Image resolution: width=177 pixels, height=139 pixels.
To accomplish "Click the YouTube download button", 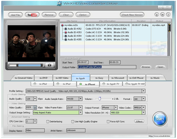I will coord(32,15).
